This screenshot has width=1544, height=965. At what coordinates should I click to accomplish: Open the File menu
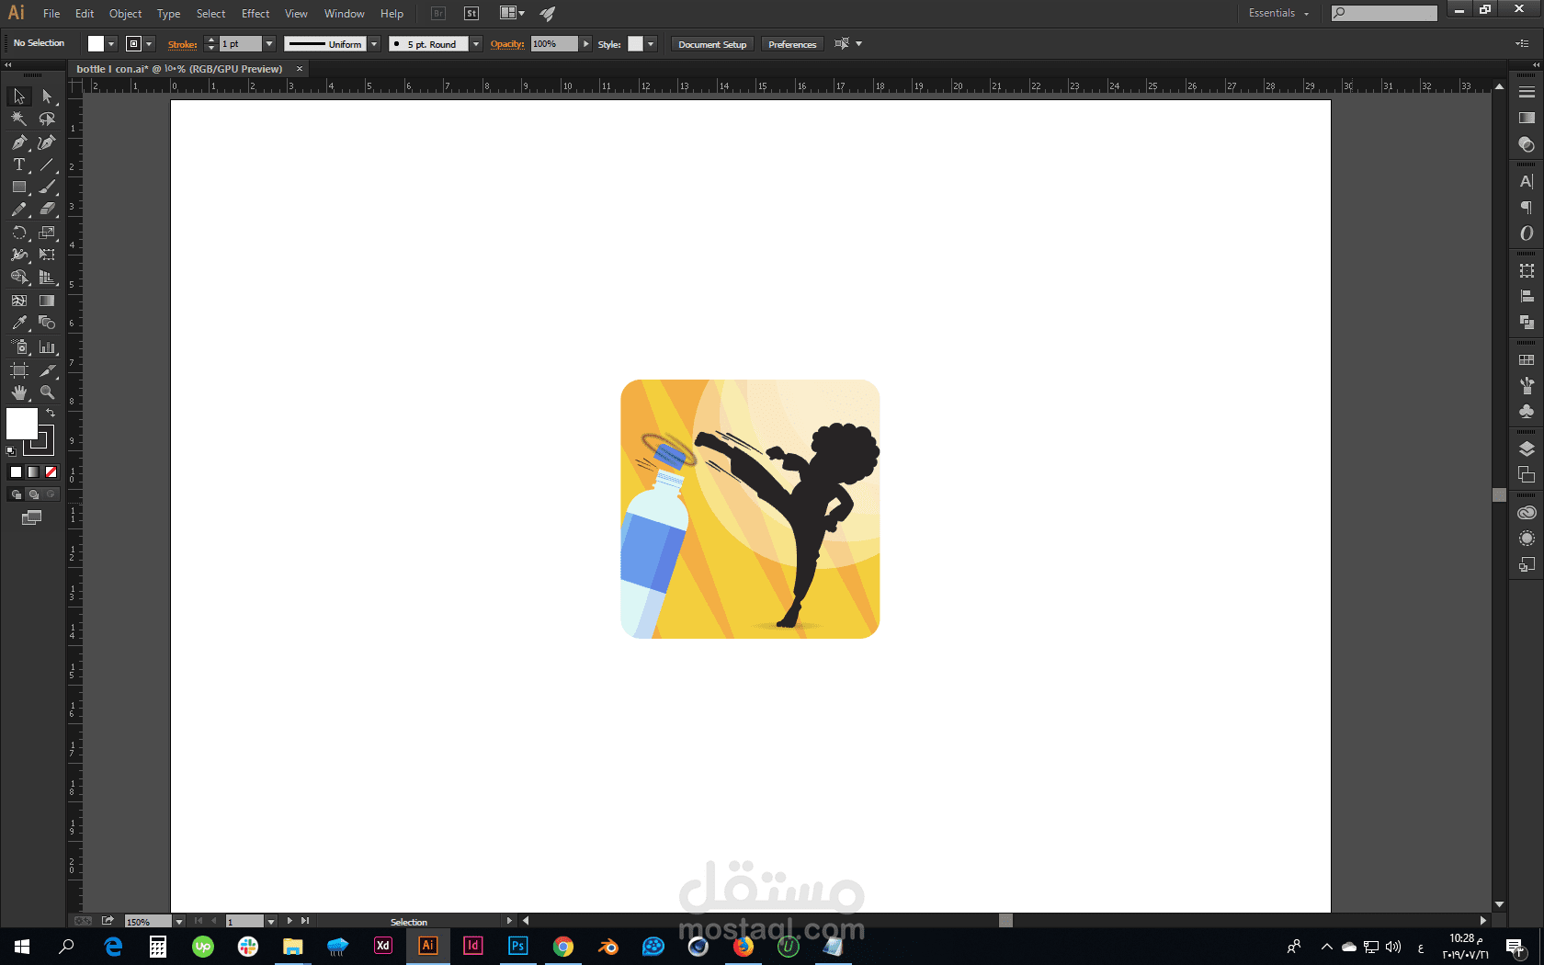(x=51, y=14)
